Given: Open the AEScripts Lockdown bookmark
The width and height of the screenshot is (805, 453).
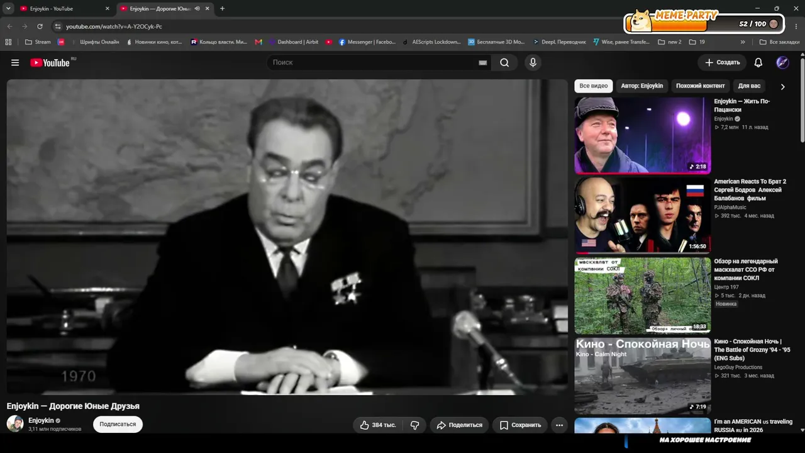Looking at the screenshot, I should [x=432, y=42].
